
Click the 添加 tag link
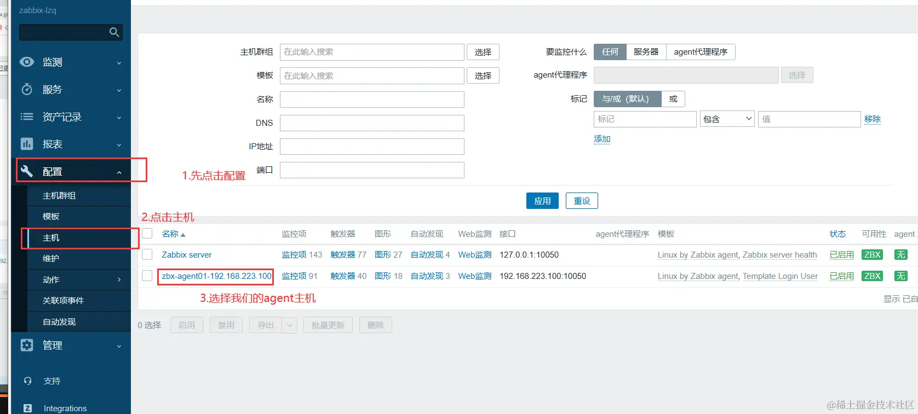coord(602,138)
